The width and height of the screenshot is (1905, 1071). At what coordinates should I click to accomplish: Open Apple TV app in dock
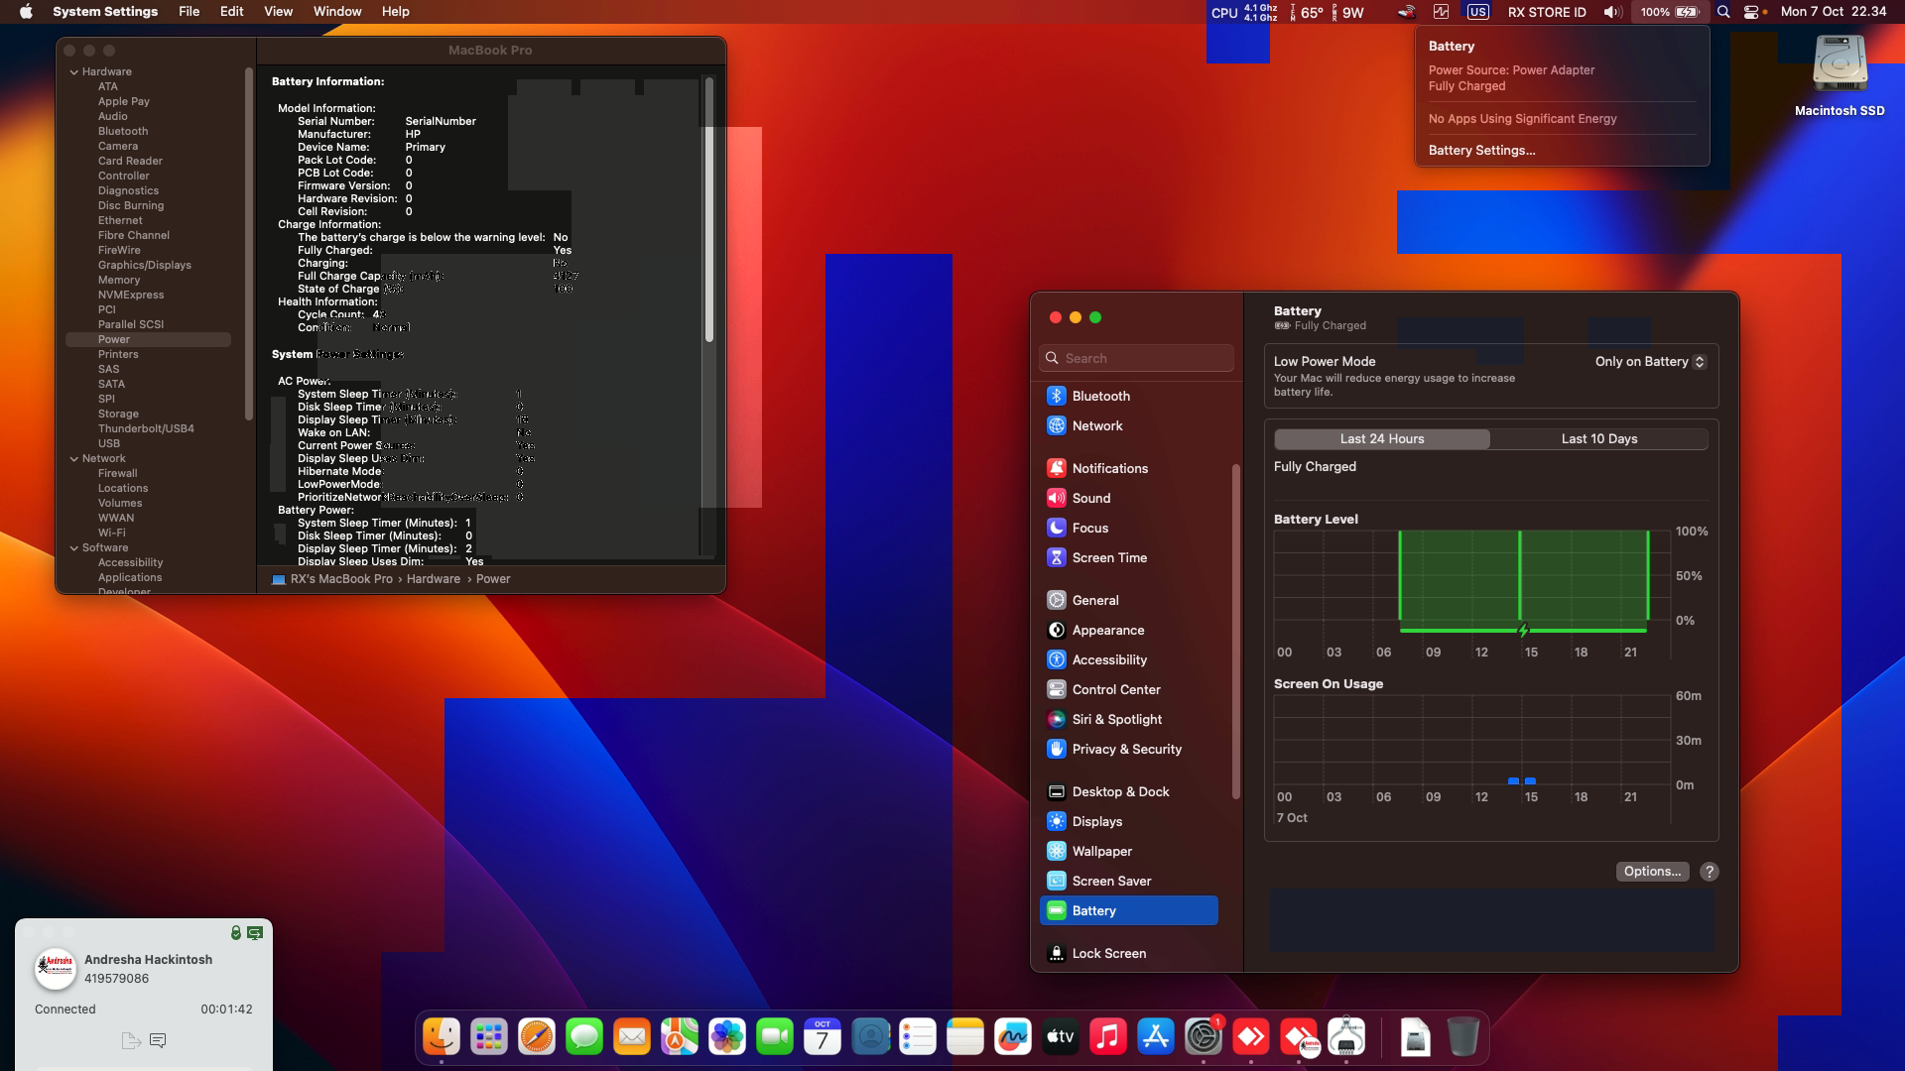pos(1061,1037)
